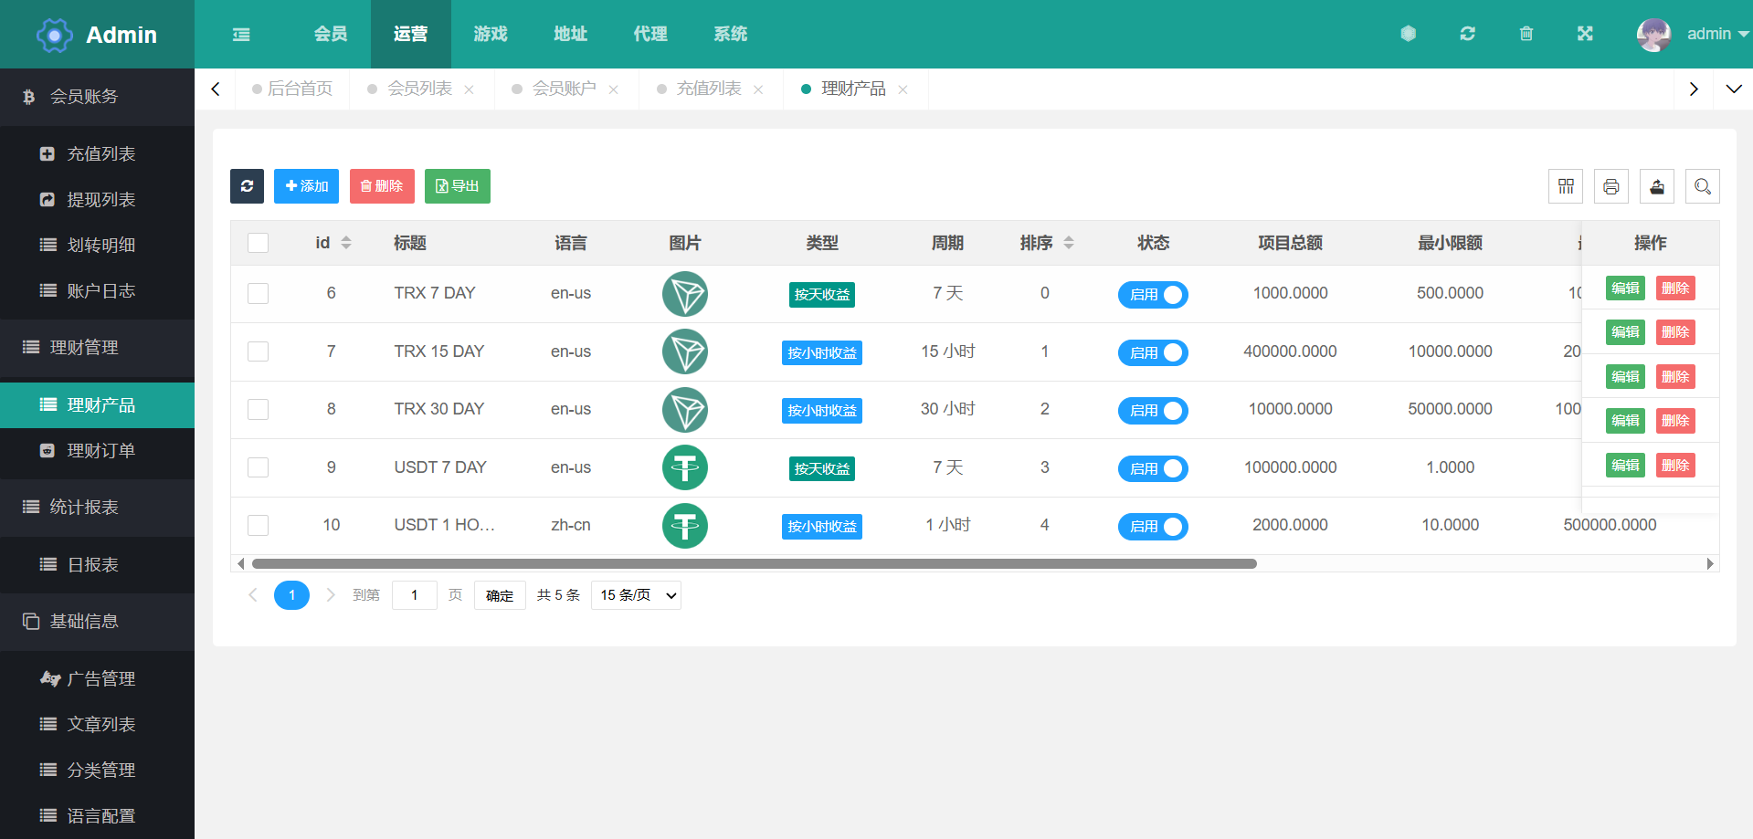Open the tab options down-chevron dropdown
The image size is (1753, 839).
pos(1733,89)
